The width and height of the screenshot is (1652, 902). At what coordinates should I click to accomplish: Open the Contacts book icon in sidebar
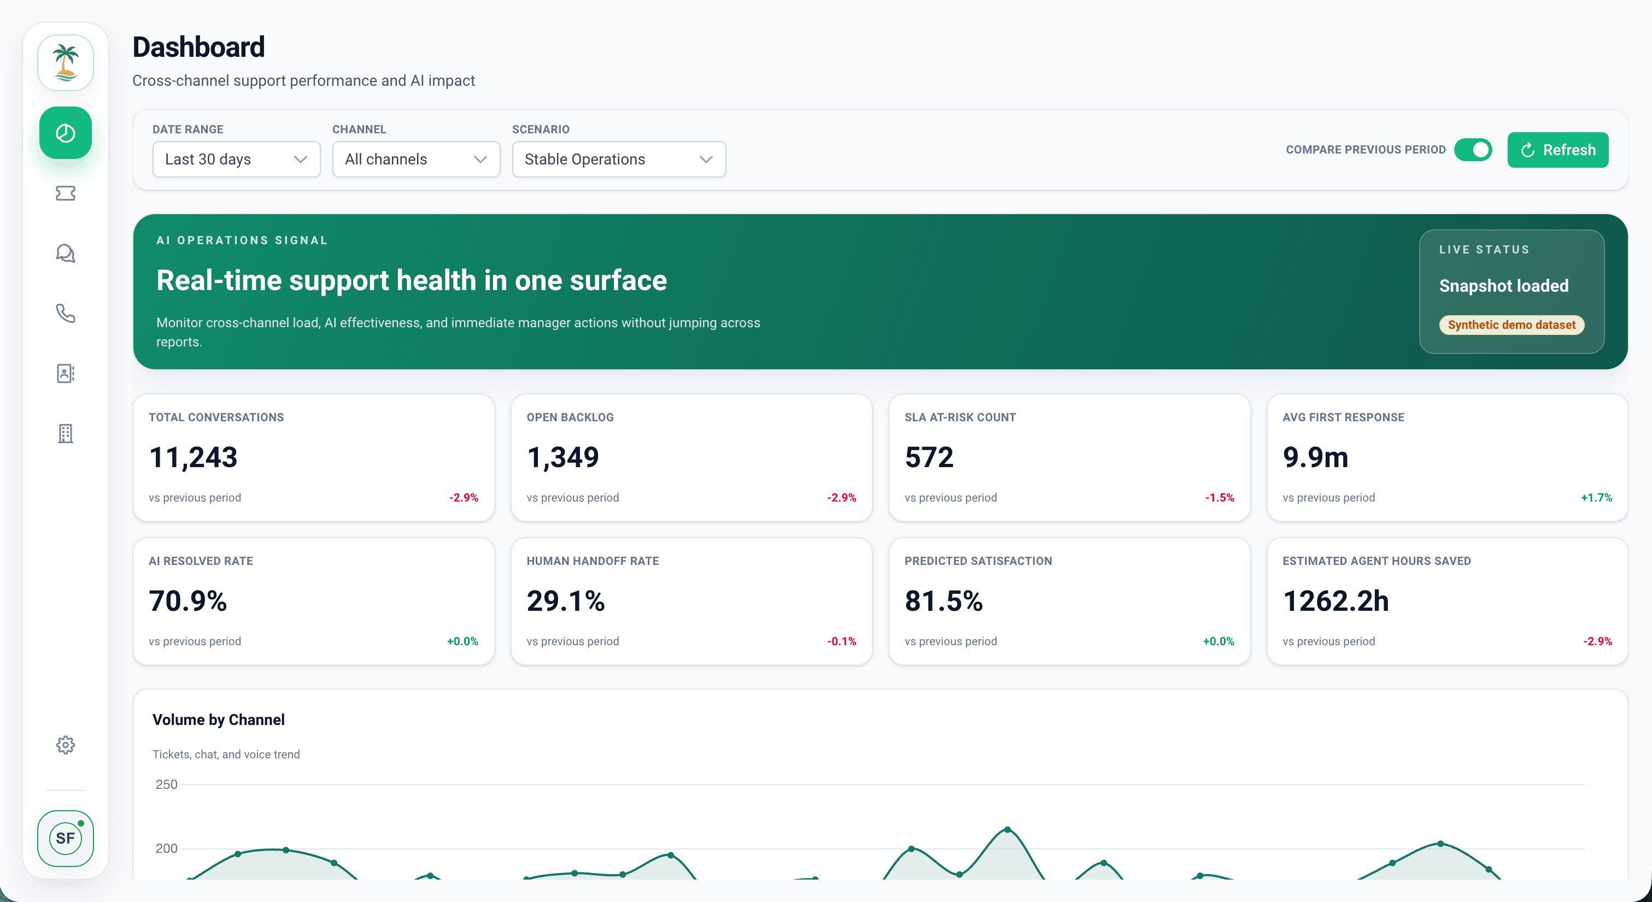point(66,373)
